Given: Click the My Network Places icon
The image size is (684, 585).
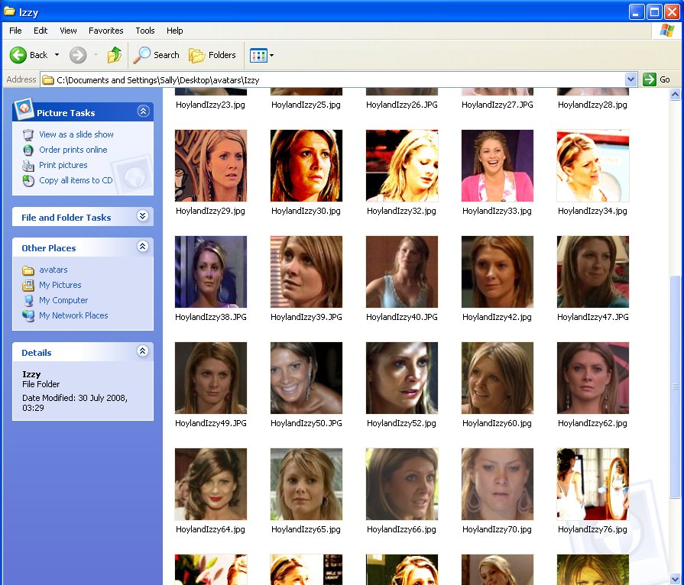Looking at the screenshot, I should (28, 315).
